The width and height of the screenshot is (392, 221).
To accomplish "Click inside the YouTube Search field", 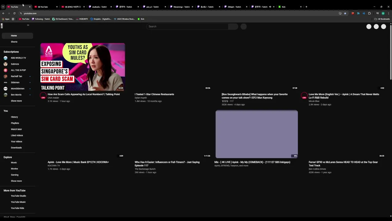I will coord(187,26).
